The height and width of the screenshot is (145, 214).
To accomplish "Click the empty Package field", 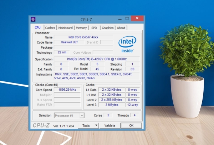I will pyautogui.click(x=83, y=47).
